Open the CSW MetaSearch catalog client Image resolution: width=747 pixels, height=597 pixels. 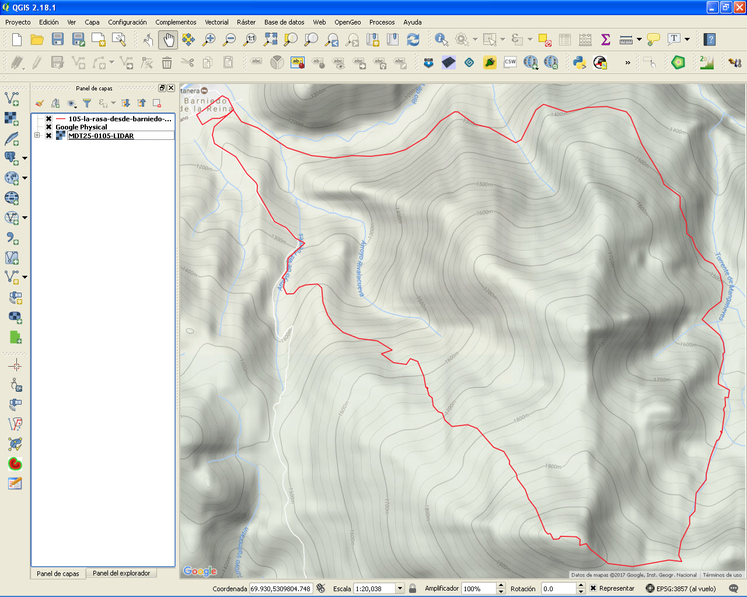510,62
